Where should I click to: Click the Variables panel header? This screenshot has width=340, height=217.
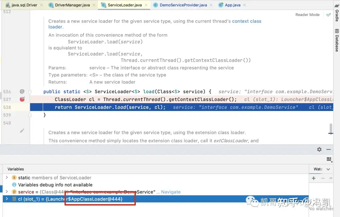tap(16, 169)
